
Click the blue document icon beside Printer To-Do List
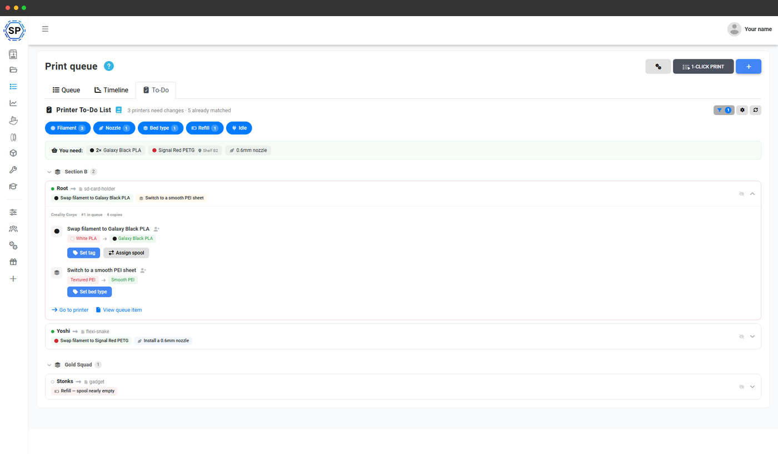[119, 110]
